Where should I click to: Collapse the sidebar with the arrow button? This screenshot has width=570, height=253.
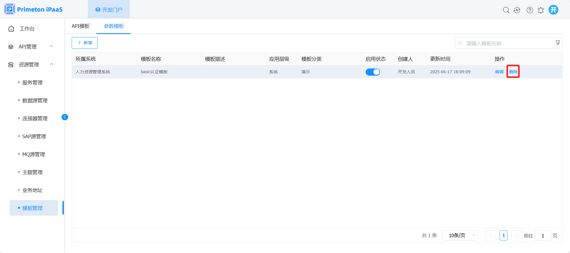65,117
